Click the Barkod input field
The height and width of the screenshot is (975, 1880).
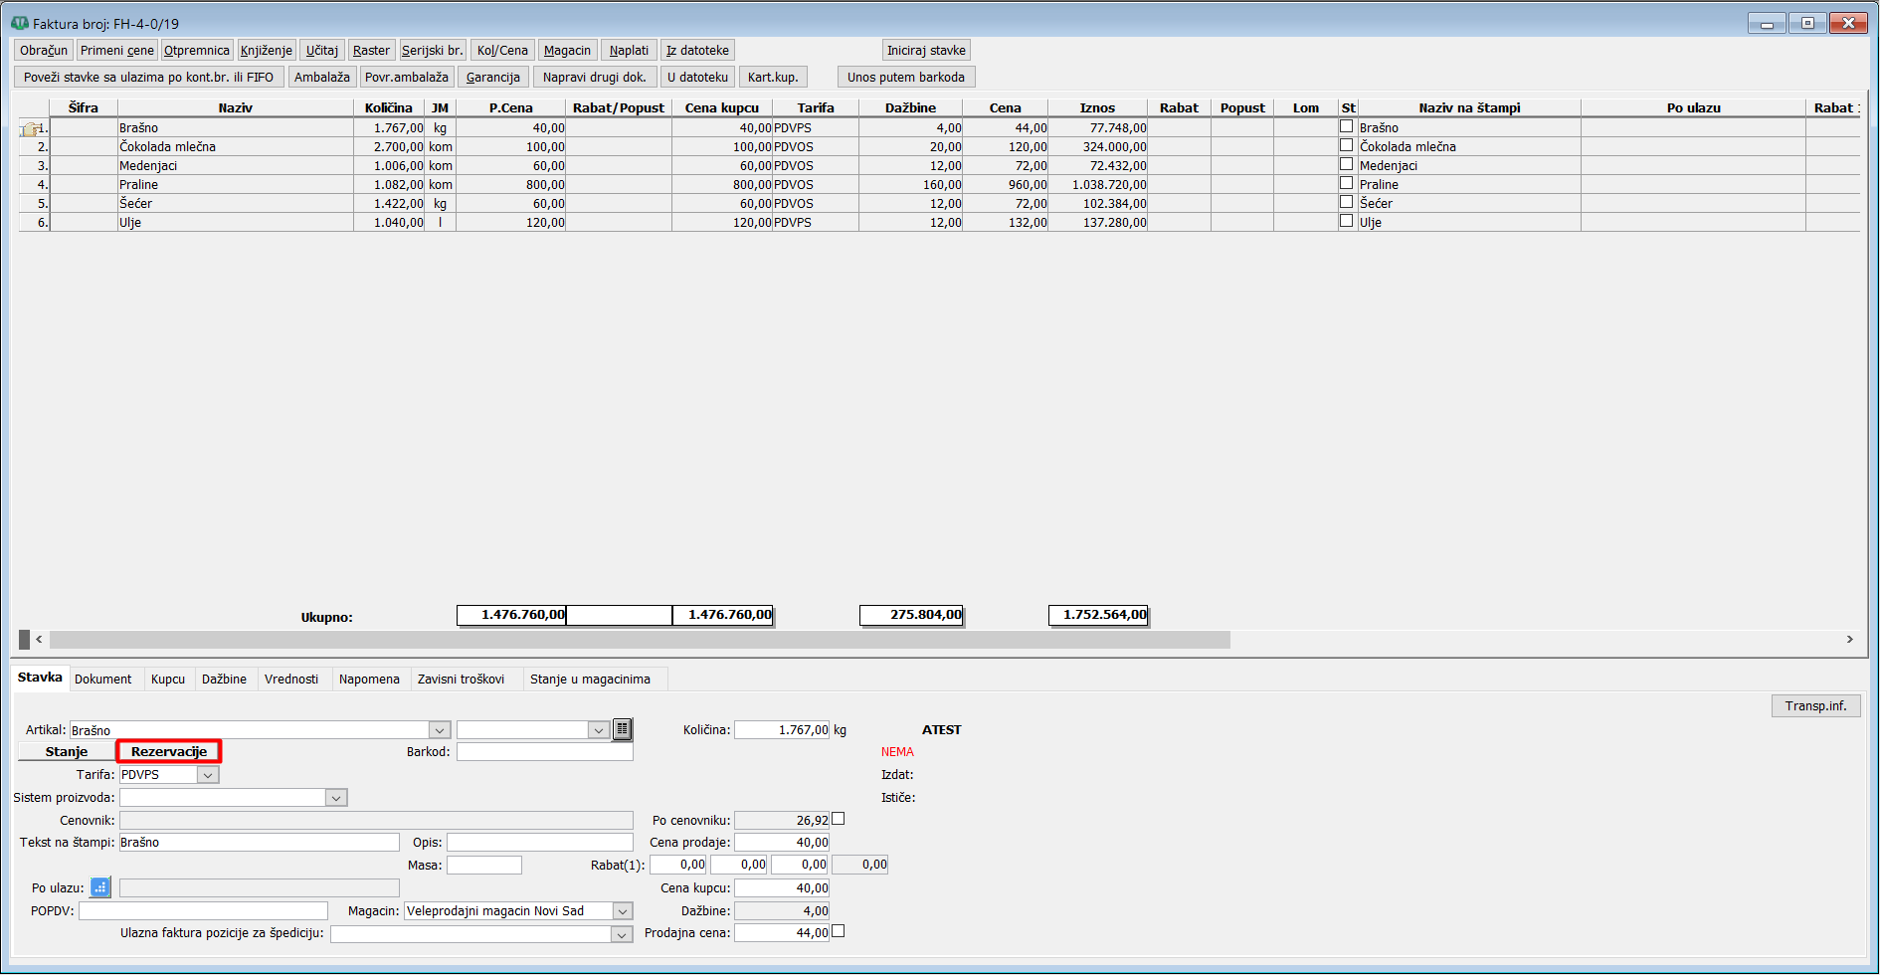[x=545, y=752]
